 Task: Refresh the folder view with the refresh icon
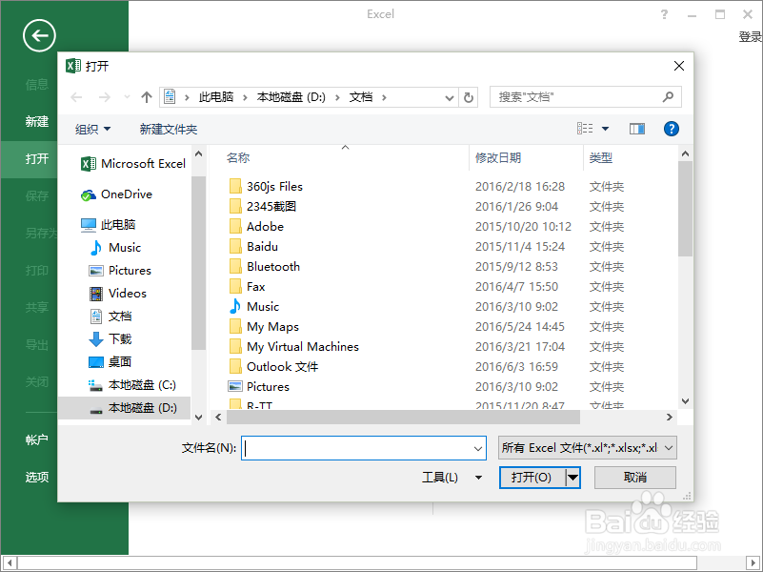[467, 96]
